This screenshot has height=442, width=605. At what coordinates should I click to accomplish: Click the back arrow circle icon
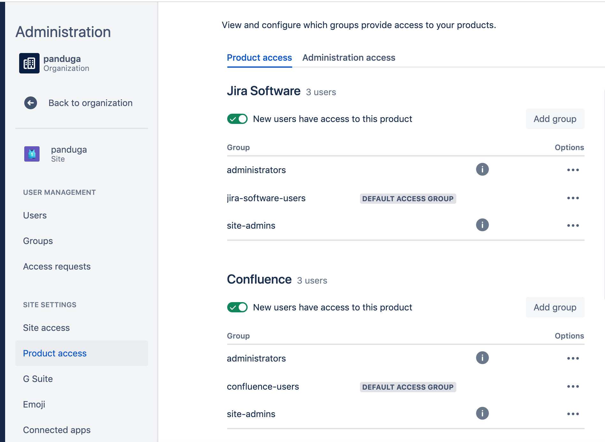[x=30, y=103]
